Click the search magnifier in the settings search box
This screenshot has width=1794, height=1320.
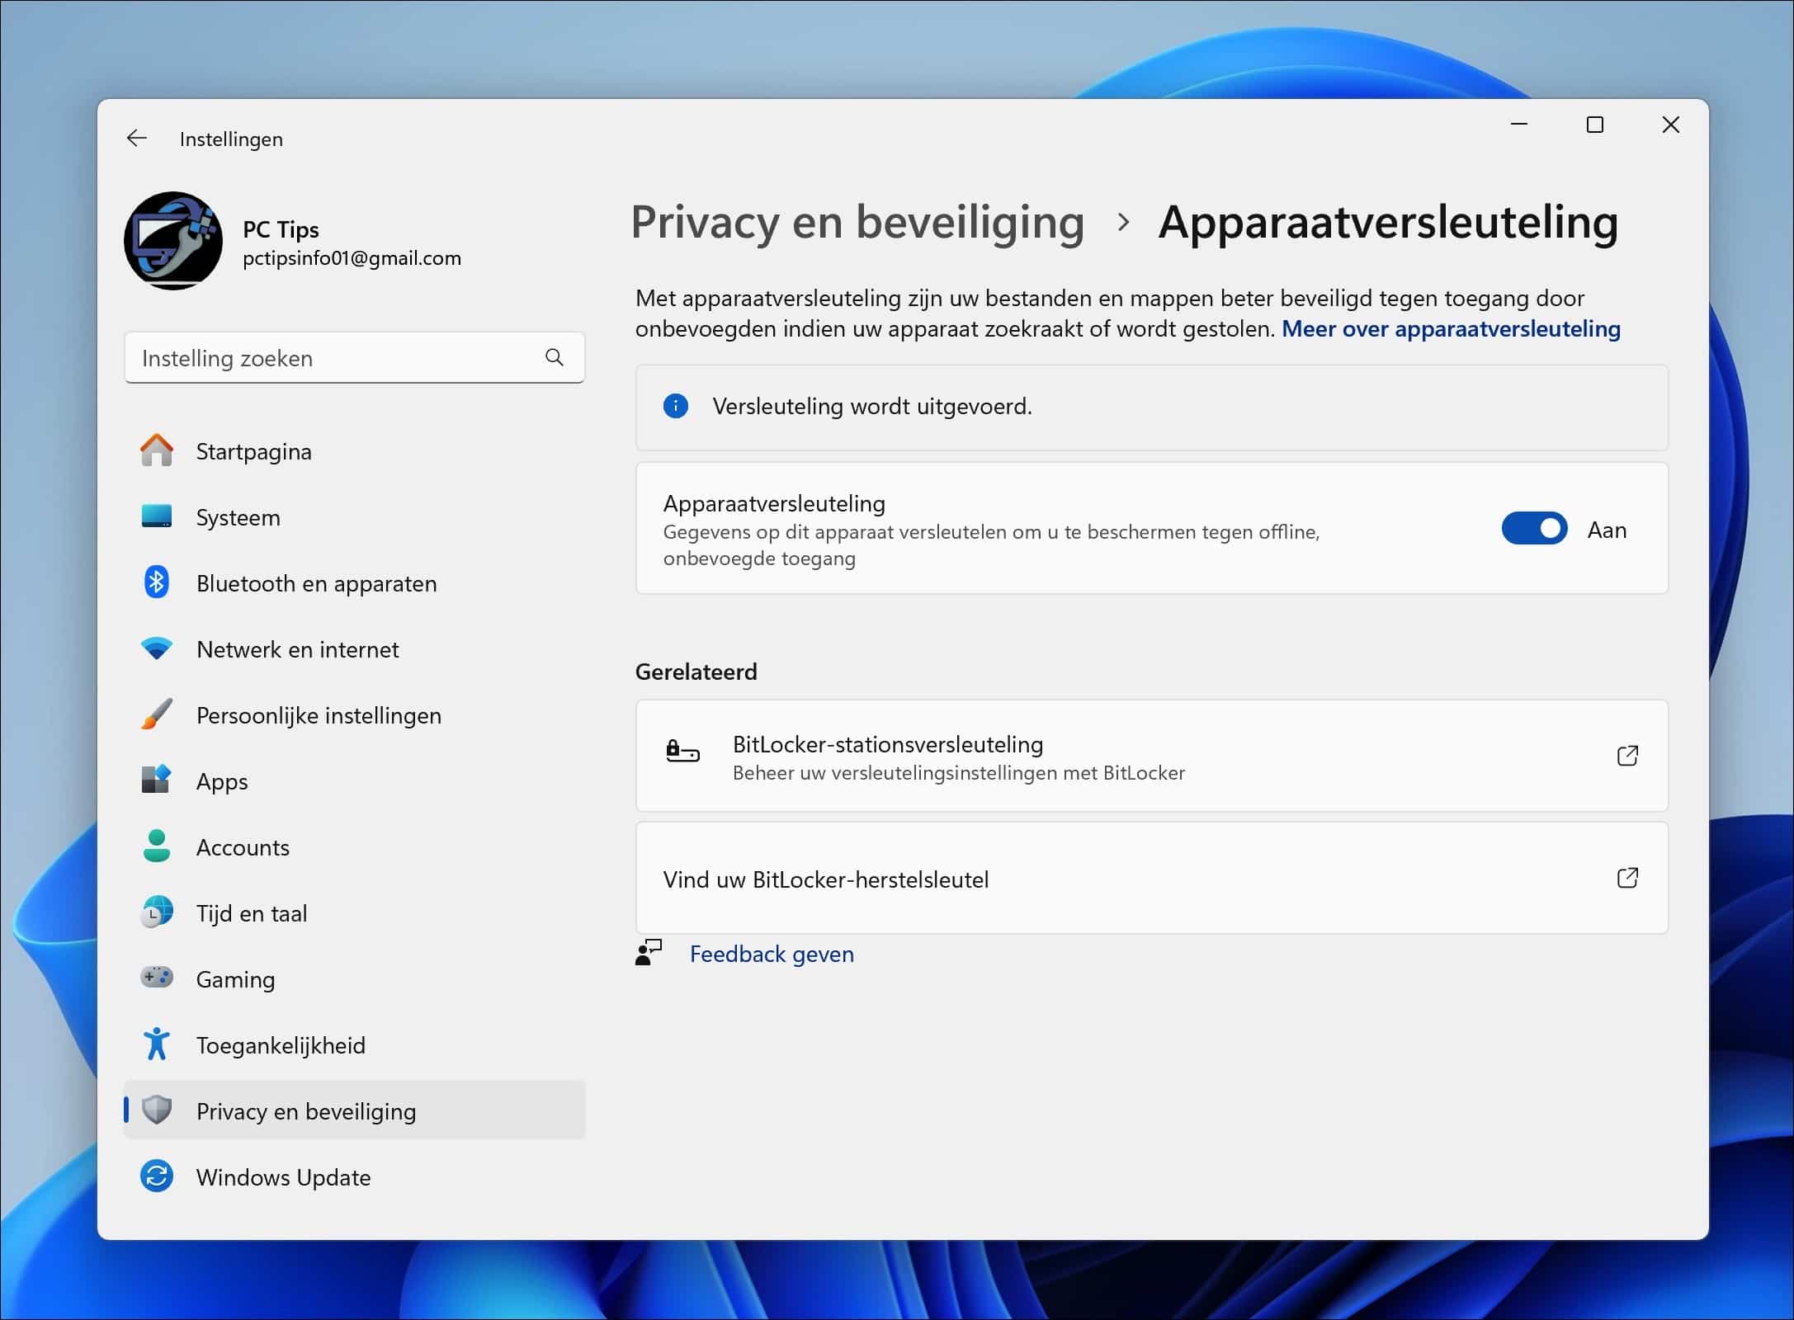(x=554, y=357)
